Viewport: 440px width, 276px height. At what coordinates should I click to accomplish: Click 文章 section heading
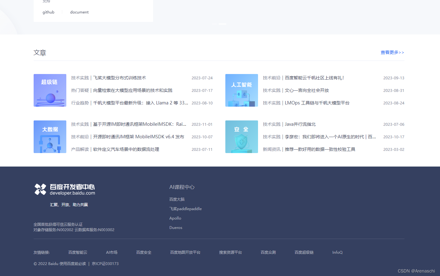coord(40,53)
